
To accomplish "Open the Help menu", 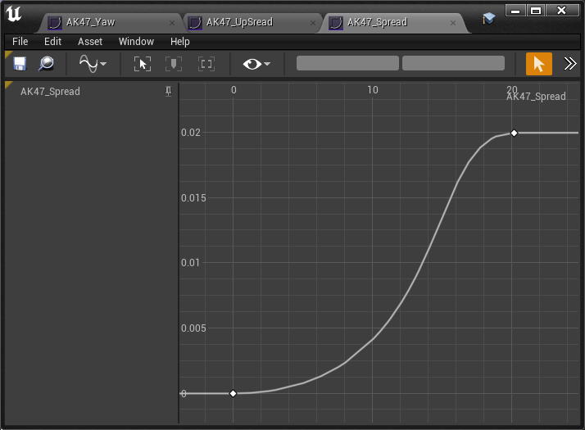I will click(179, 42).
